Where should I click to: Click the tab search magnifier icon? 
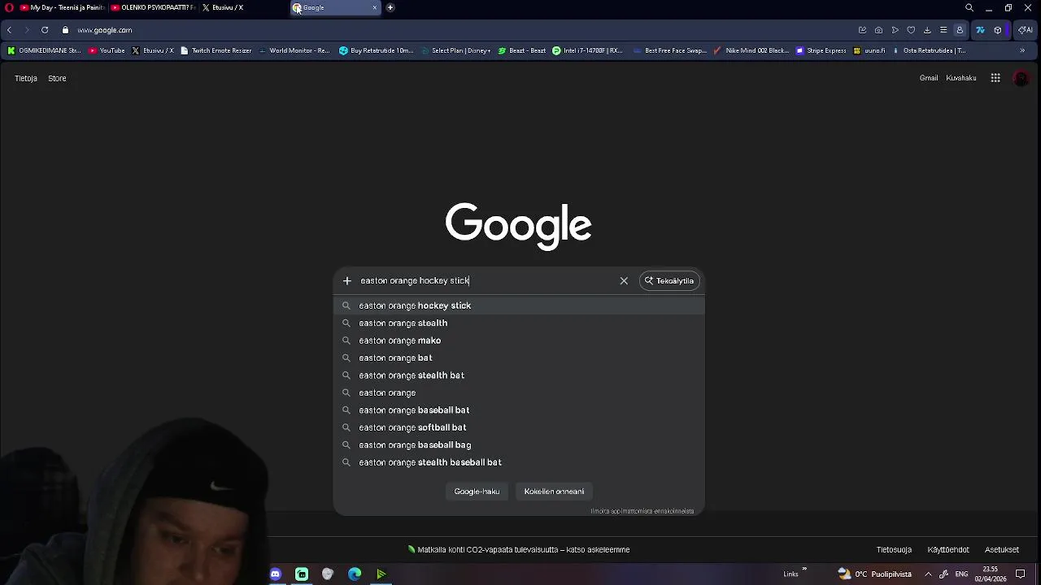(969, 7)
